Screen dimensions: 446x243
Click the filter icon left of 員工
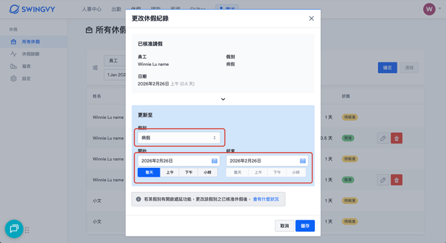coord(95,68)
